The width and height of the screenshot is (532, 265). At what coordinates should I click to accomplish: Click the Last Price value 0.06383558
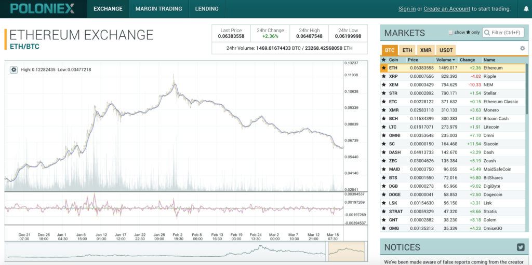(231, 36)
